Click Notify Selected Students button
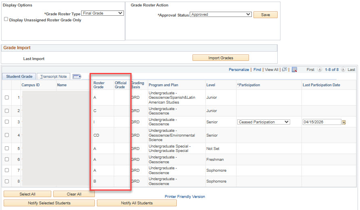 click(x=49, y=203)
